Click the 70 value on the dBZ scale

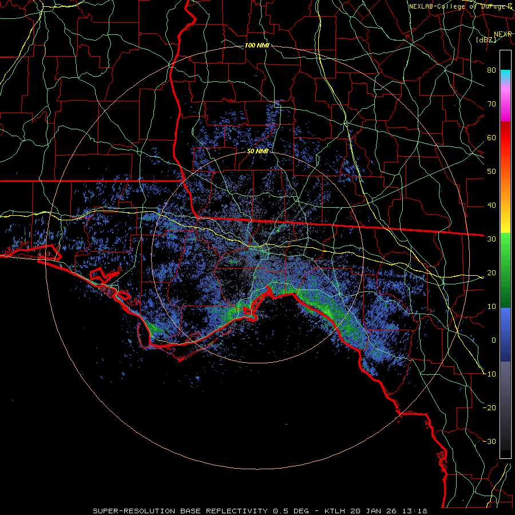492,104
